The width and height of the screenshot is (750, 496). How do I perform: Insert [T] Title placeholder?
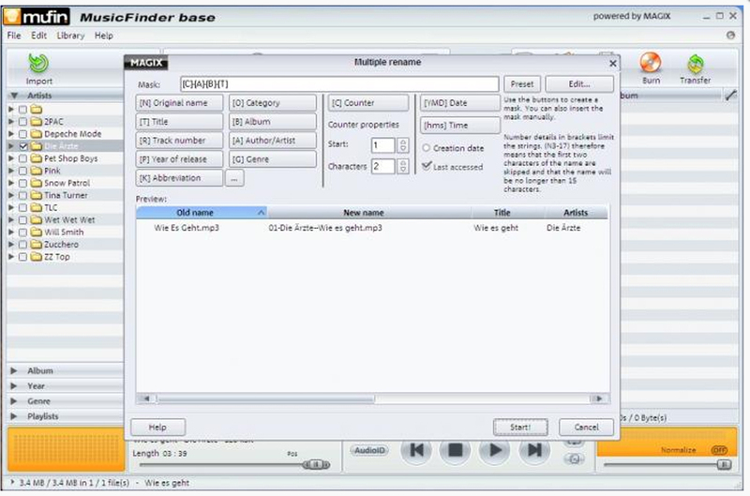179,122
